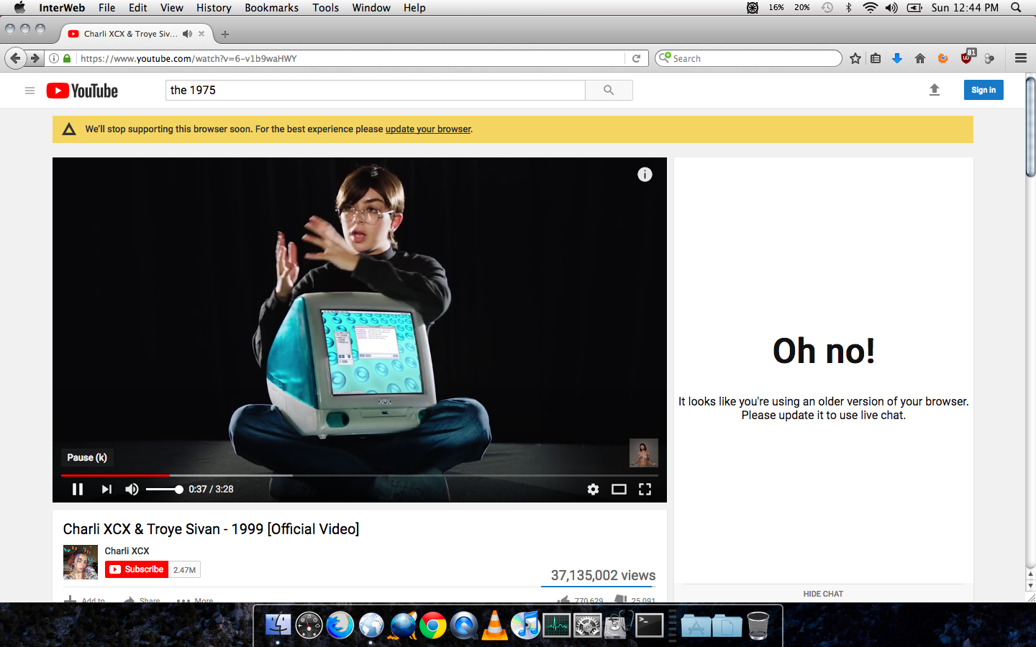
Task: Toggle theater mode in the video player
Action: pyautogui.click(x=619, y=489)
